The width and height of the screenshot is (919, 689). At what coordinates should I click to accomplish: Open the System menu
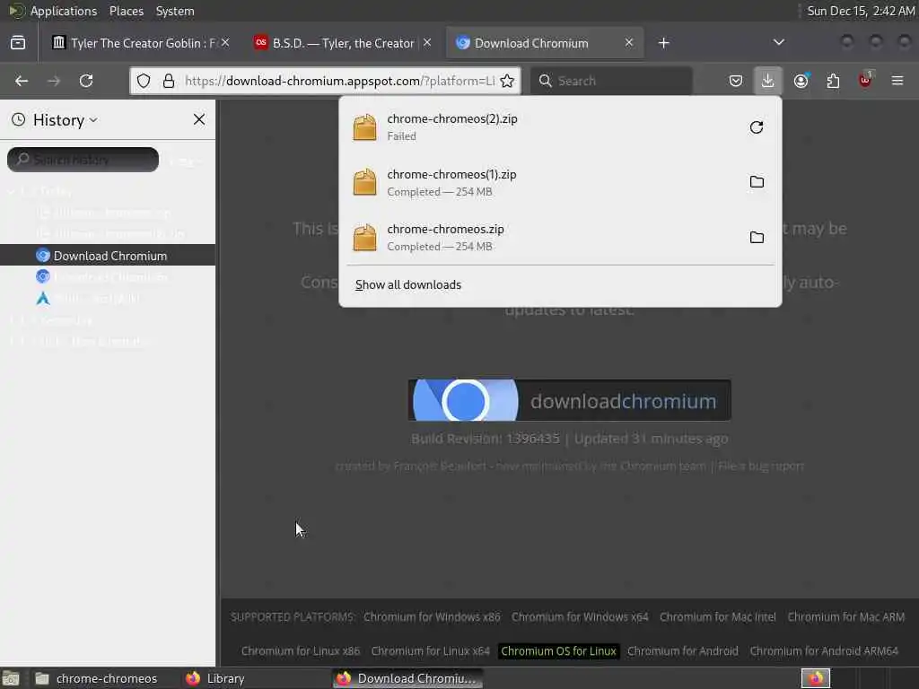175,11
